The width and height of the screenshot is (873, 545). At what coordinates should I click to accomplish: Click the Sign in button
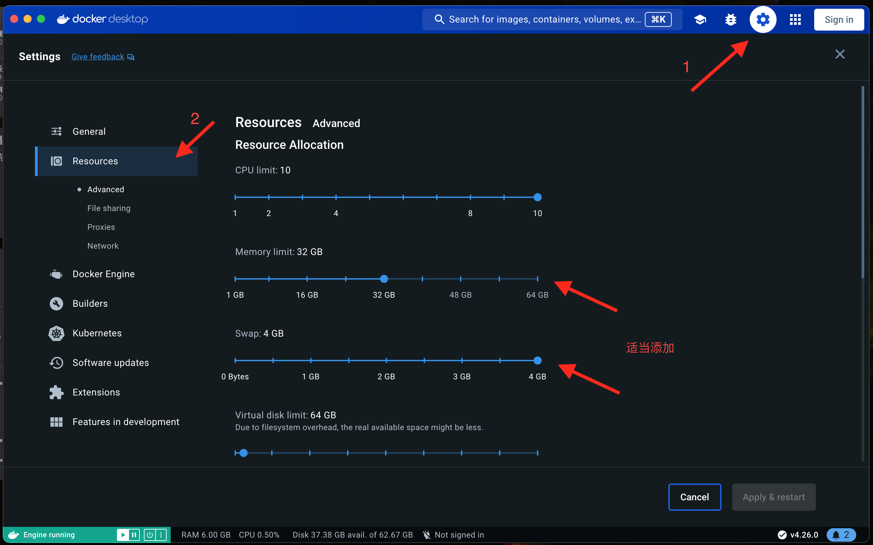(x=838, y=19)
